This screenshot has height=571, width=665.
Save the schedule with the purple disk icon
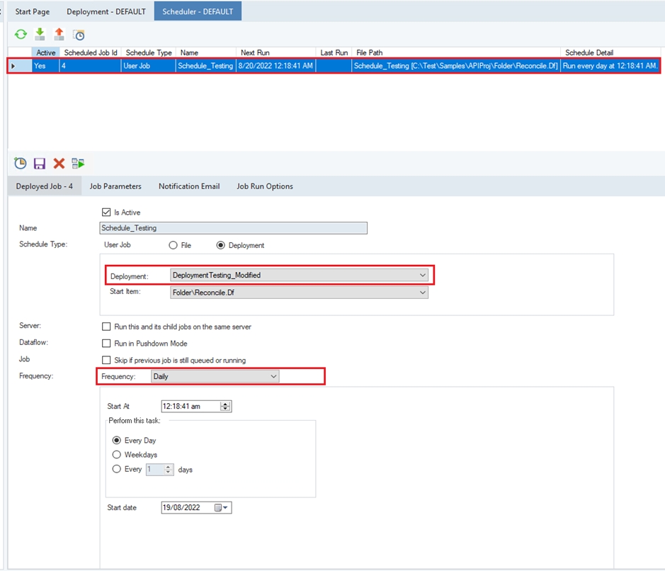point(40,164)
